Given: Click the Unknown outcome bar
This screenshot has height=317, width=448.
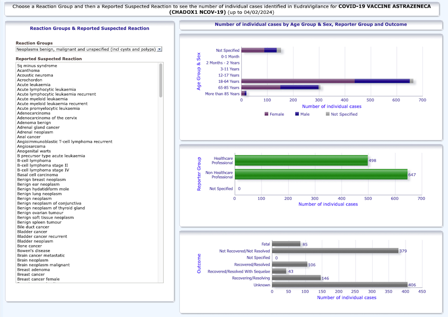Looking at the screenshot, I should coord(340,285).
